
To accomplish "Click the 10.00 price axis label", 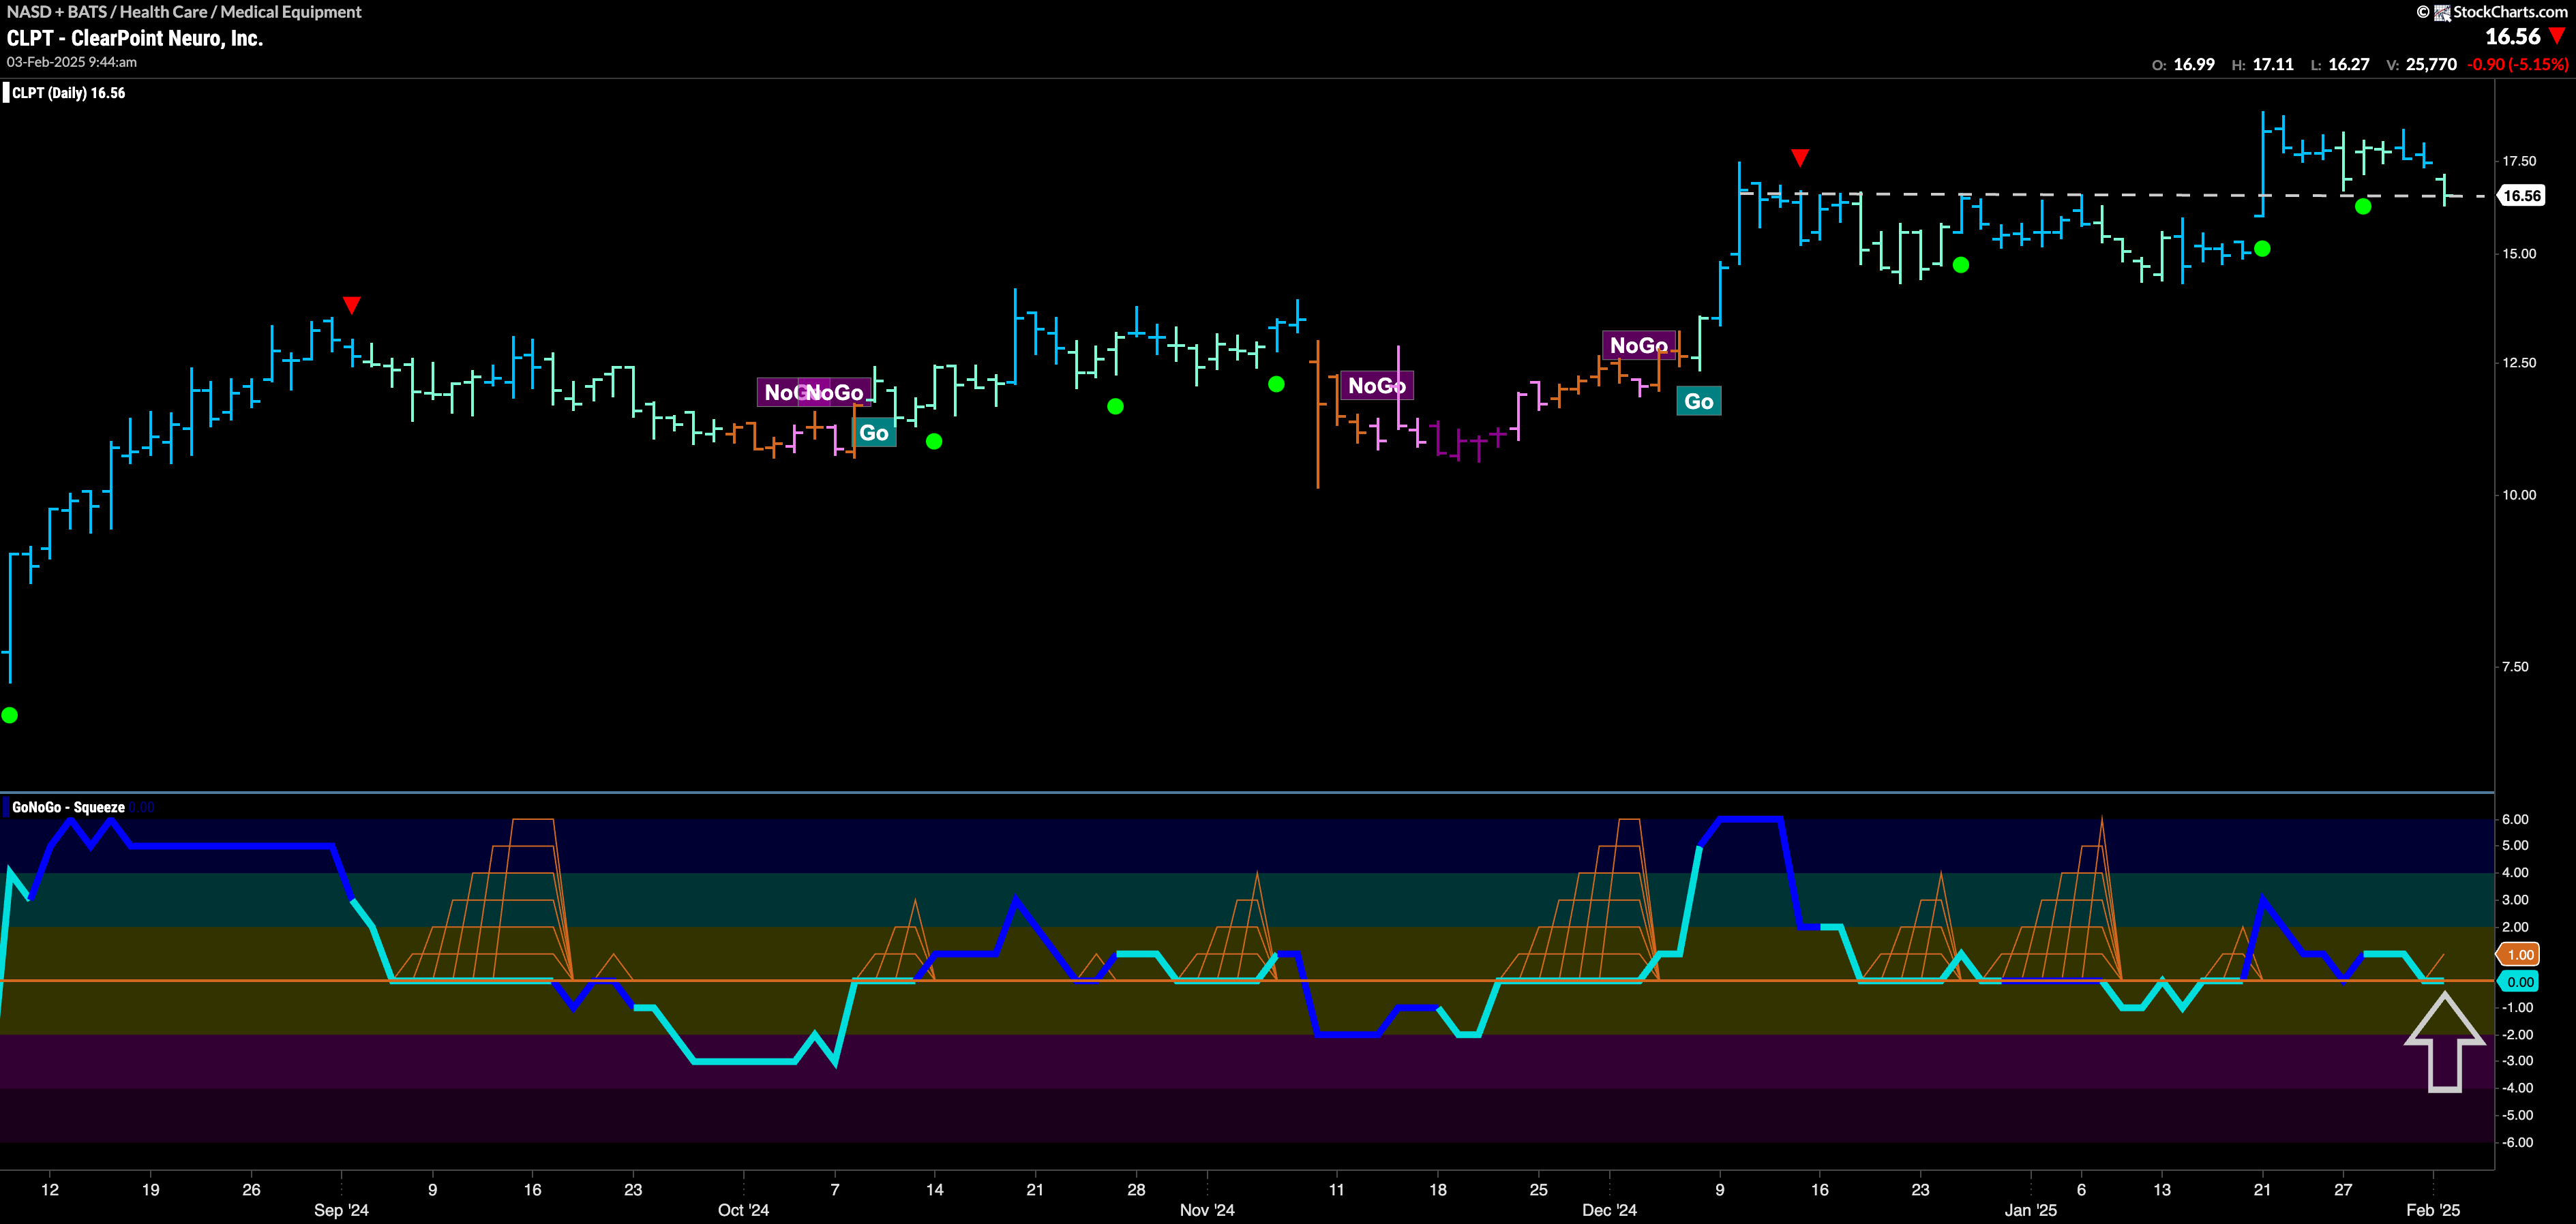I will pos(2519,495).
